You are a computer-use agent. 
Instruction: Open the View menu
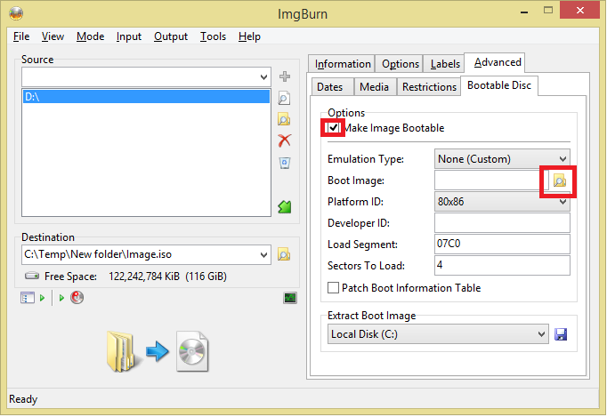click(53, 36)
